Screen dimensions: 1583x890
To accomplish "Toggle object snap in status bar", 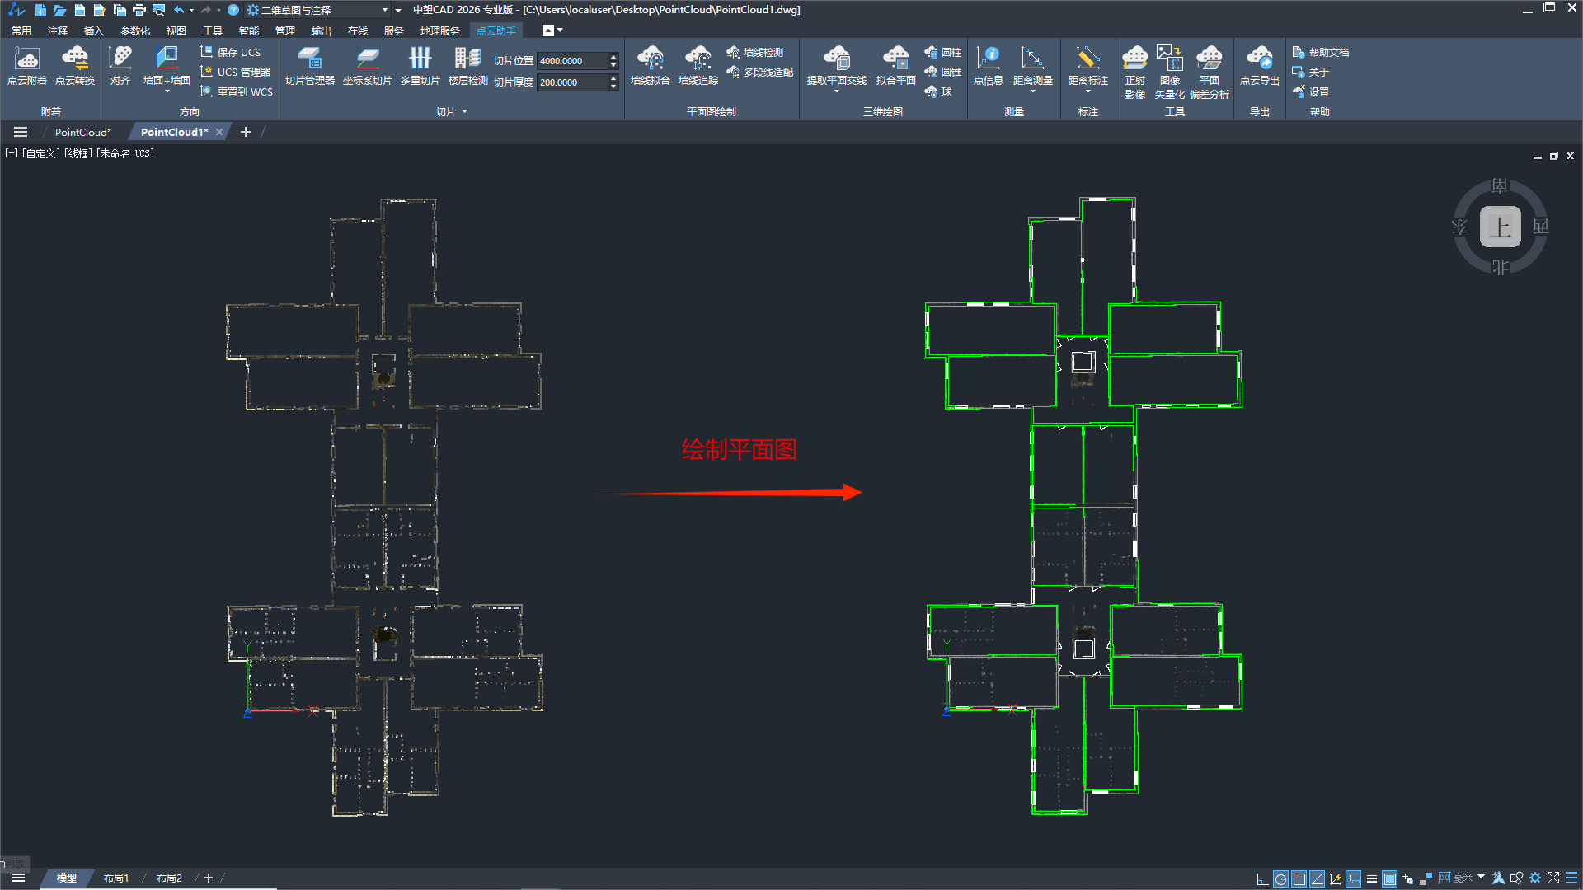I will 1299,878.
